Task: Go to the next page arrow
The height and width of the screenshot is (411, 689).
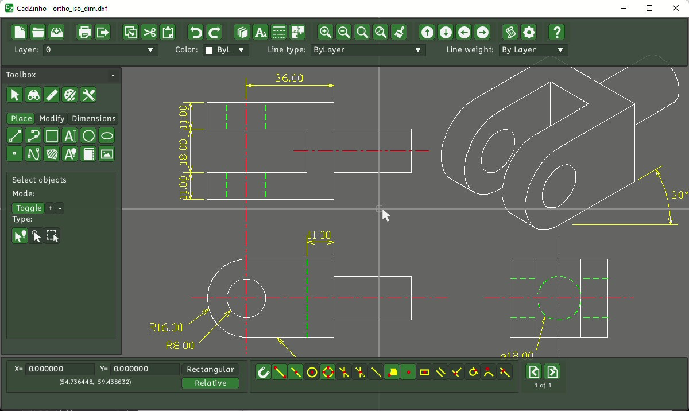Action: [552, 371]
